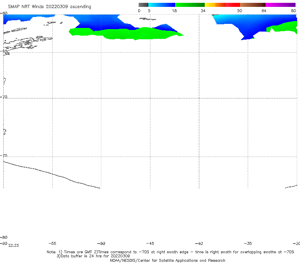The height and width of the screenshot is (263, 300).
Task: Click the title text 'SMAP NRT Winds 20220309 ascending'
Action: coord(49,7)
